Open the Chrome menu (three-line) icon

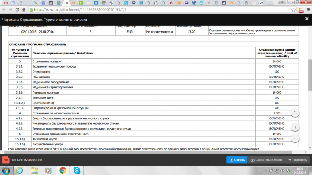coord(308,10)
